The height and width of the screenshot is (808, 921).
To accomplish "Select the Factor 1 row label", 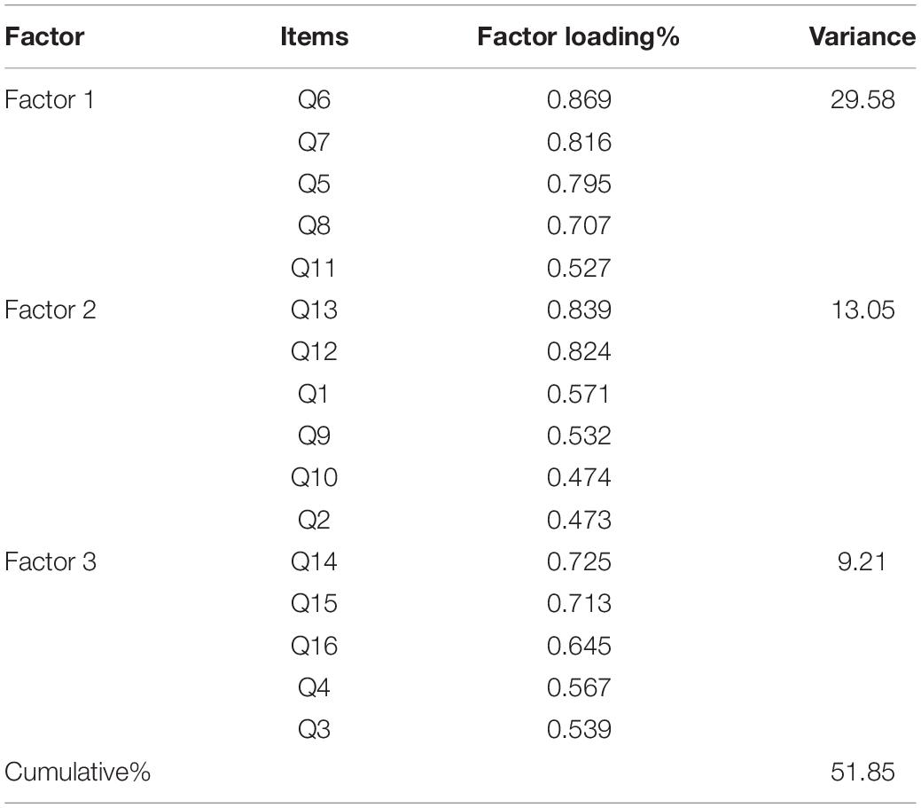I will (x=50, y=100).
